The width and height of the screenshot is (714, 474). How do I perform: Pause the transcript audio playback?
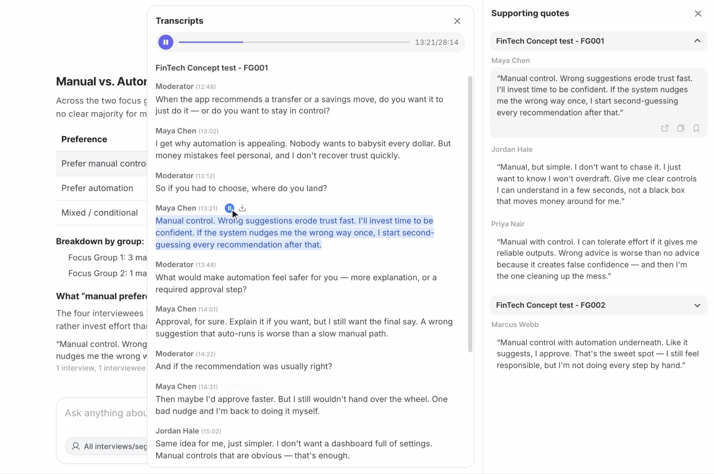point(166,42)
